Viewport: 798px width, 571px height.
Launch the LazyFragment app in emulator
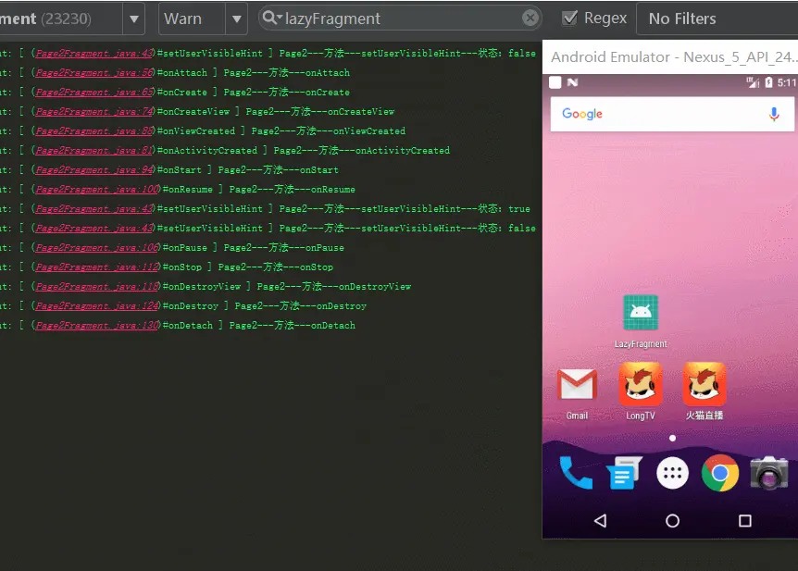641,322
